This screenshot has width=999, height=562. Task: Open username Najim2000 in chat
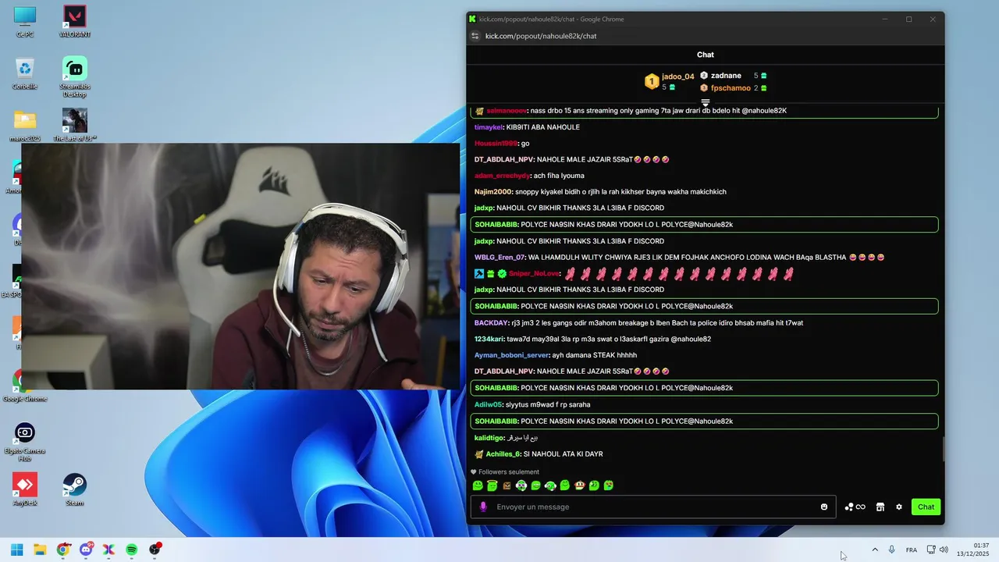tap(493, 192)
